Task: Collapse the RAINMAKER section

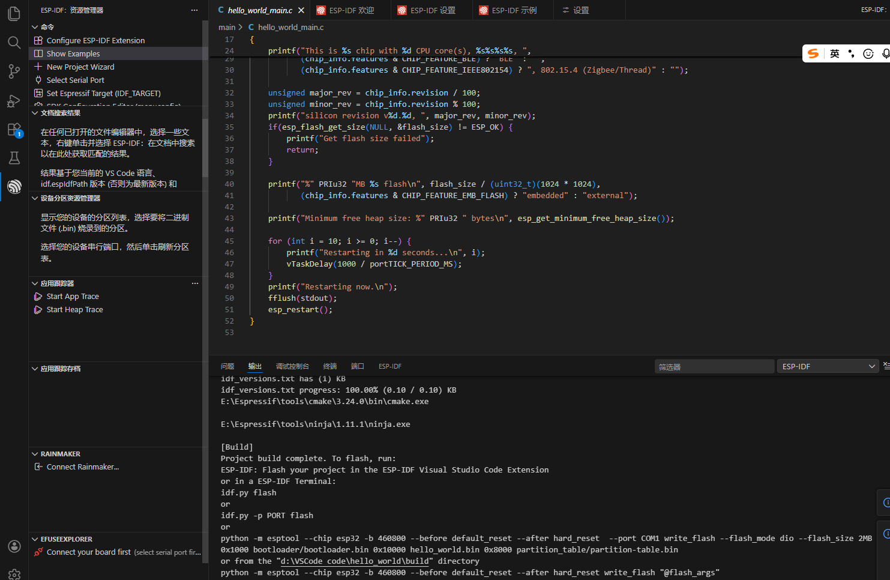Action: (x=35, y=454)
